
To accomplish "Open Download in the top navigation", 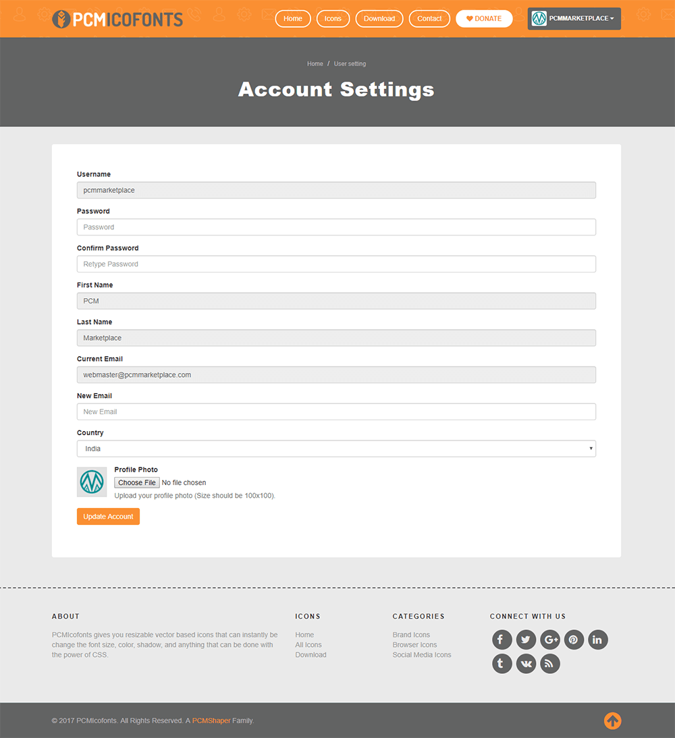I will click(379, 19).
